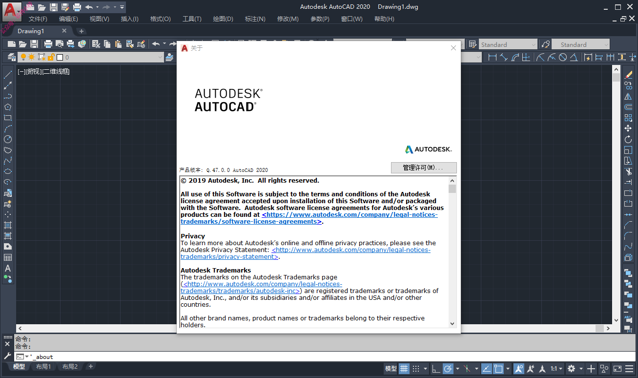Open the table style Standard dropdown

pos(533,44)
